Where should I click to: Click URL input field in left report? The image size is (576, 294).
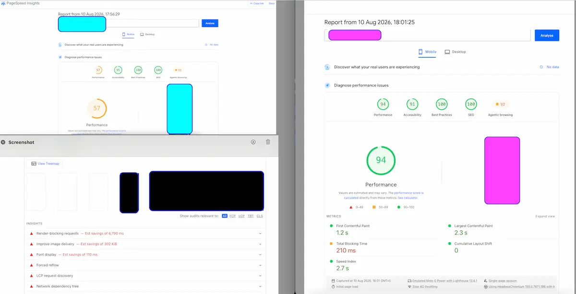pos(128,23)
